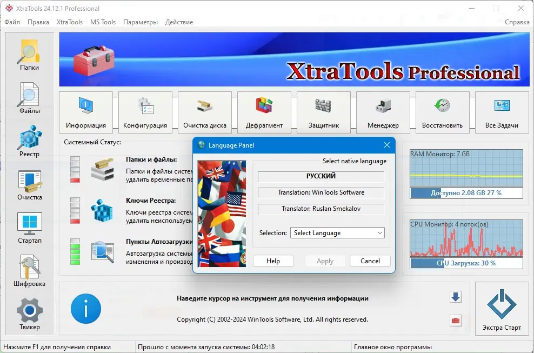
Task: Click the flags image in Language Panel
Action: click(x=222, y=214)
